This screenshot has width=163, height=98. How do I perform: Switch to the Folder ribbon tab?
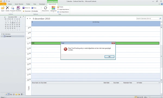28,4
